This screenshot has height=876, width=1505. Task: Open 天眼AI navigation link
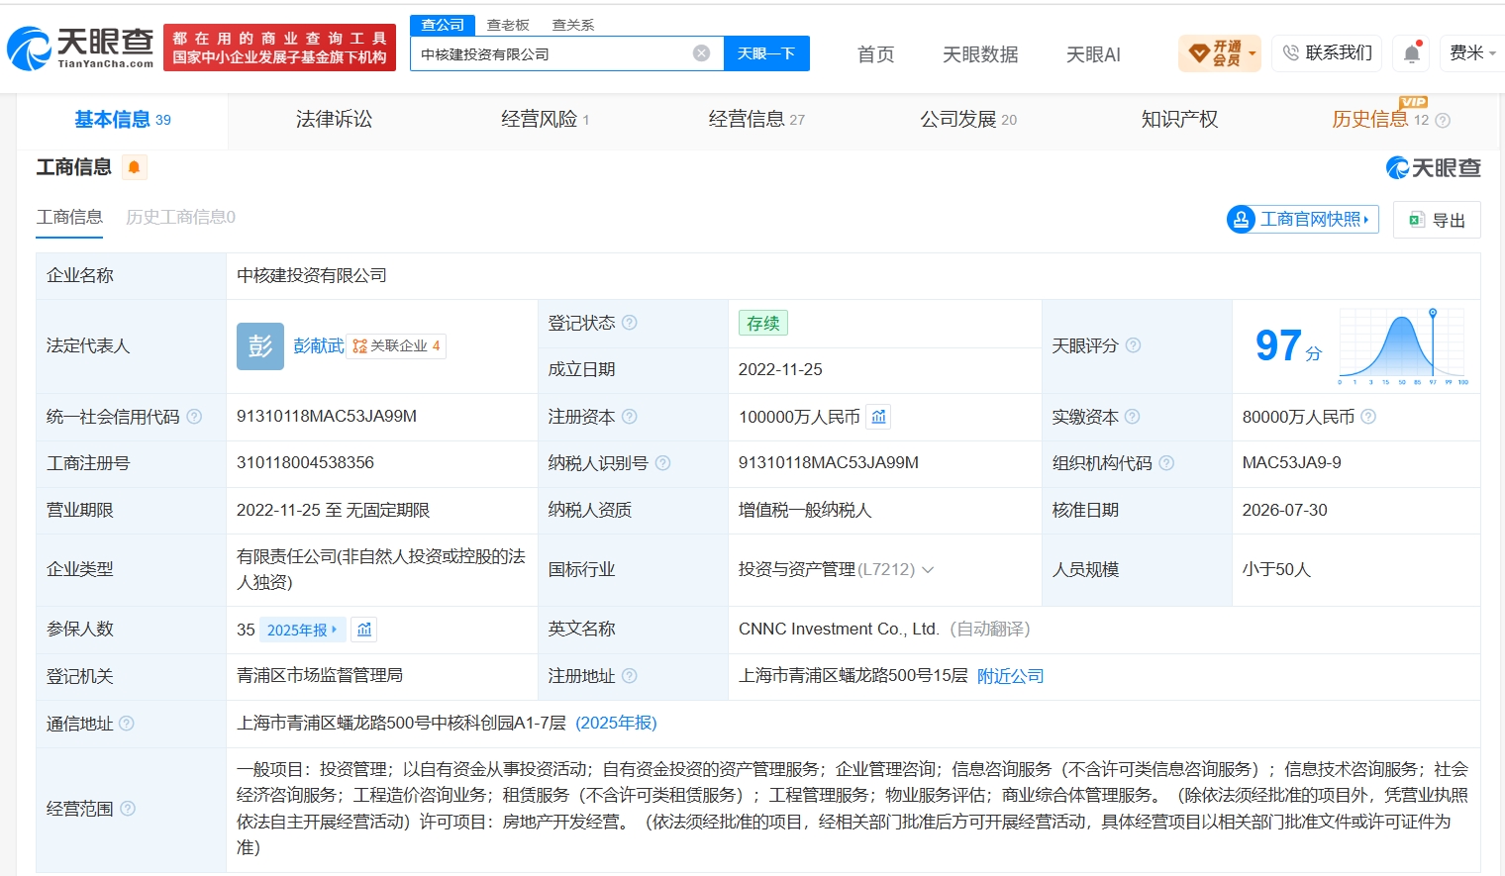pos(1093,54)
